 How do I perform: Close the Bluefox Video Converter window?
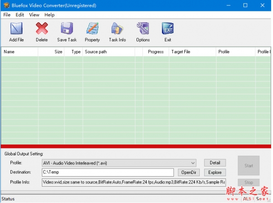(263, 5)
